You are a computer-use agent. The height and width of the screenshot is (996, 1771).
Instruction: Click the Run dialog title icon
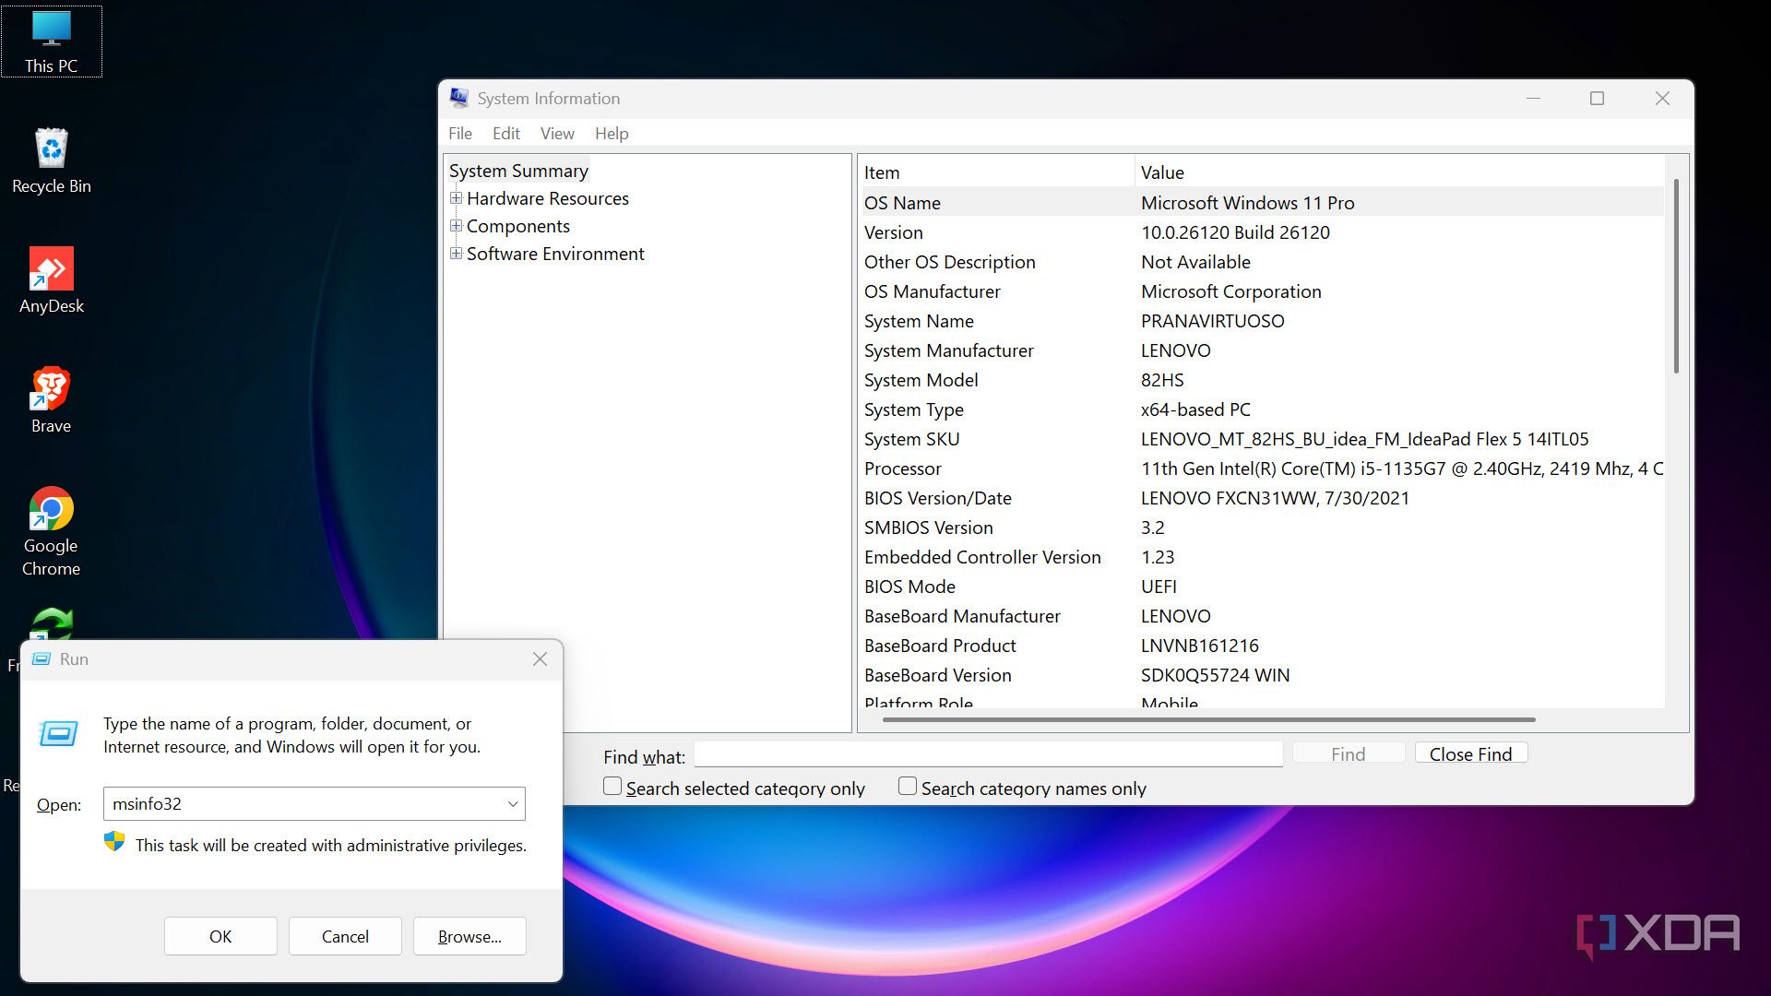[x=42, y=659]
